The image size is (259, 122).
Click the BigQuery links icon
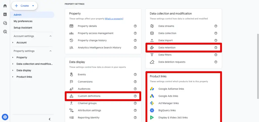click(152, 110)
